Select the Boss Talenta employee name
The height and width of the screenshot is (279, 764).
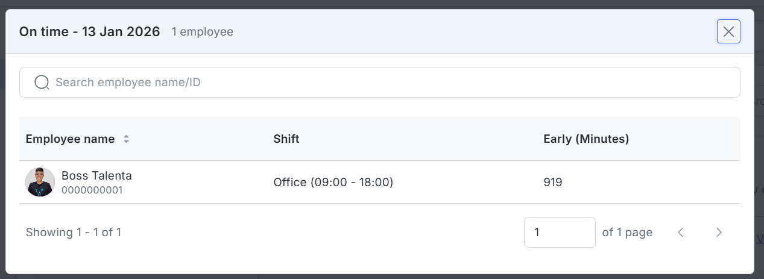click(96, 176)
